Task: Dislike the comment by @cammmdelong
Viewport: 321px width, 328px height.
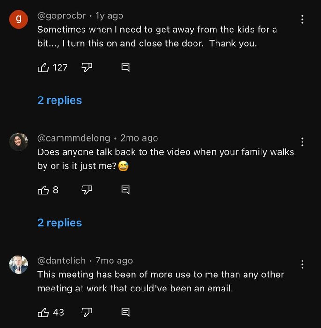Action: (87, 190)
